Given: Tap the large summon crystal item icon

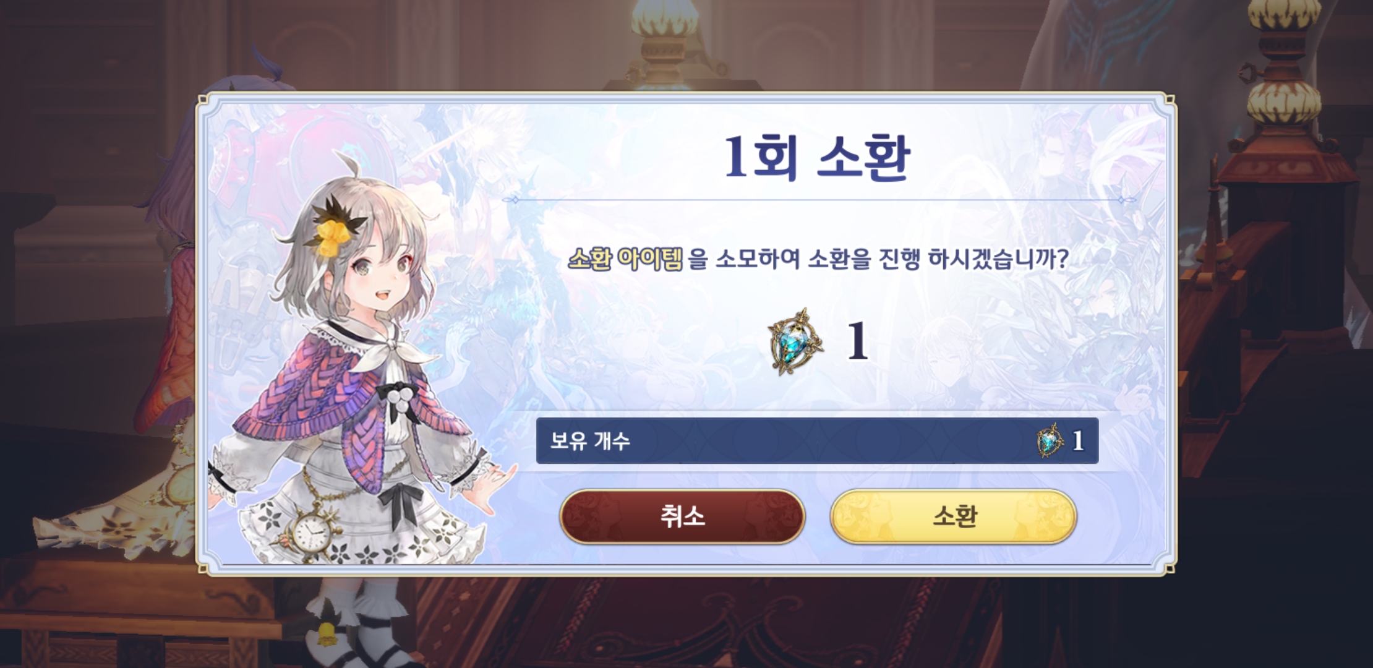Looking at the screenshot, I should pos(795,341).
